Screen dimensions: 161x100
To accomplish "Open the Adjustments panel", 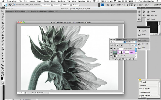I will pyautogui.click(x=143, y=31).
